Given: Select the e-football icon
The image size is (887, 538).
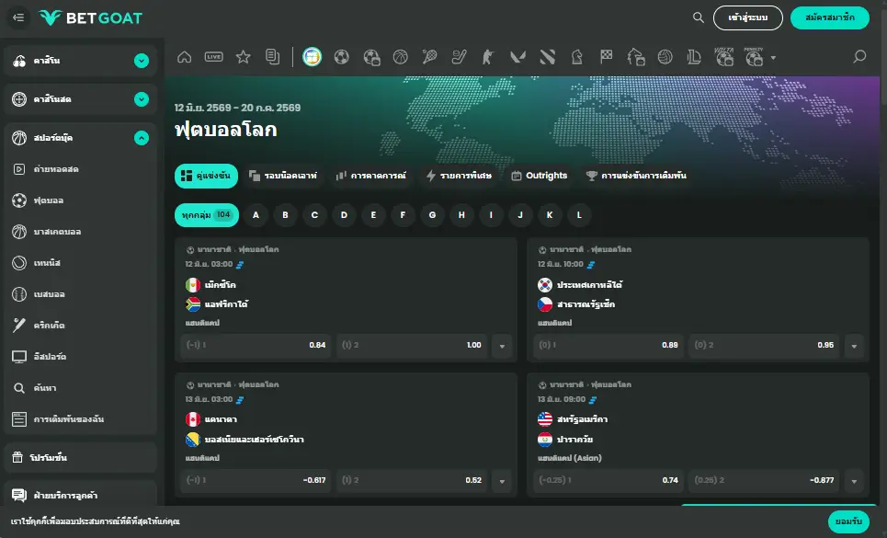Looking at the screenshot, I should (371, 57).
